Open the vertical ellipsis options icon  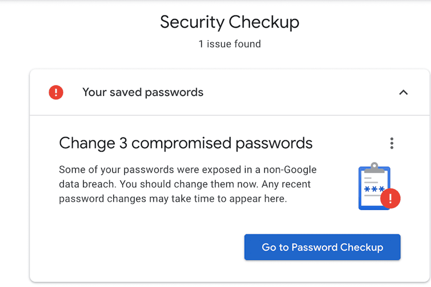coord(391,143)
